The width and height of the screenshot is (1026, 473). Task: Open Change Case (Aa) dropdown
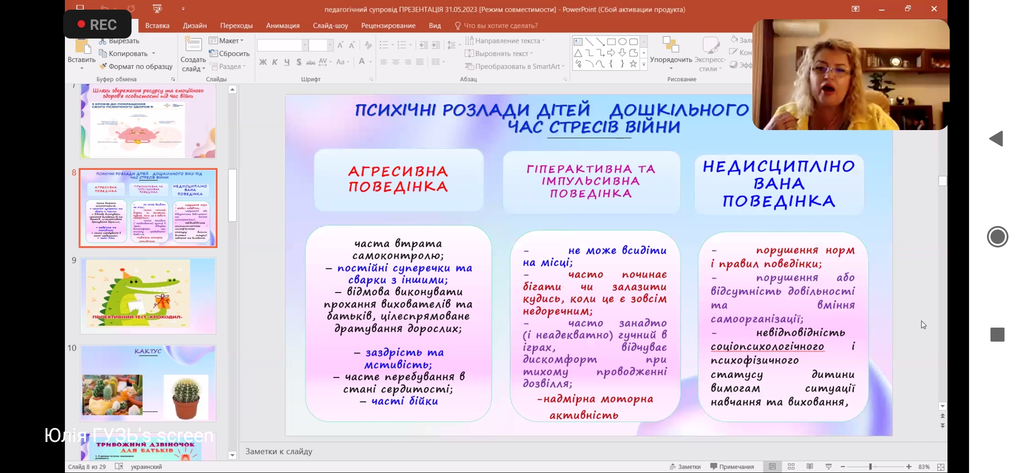click(x=342, y=62)
